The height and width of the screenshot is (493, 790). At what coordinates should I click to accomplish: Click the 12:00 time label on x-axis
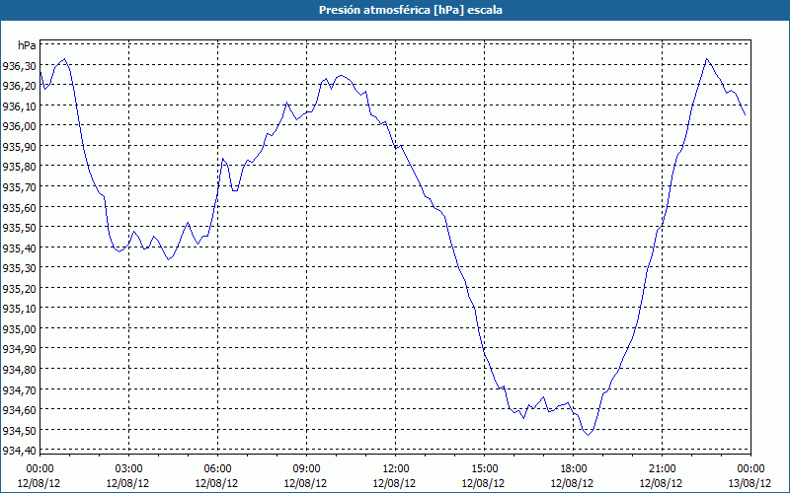pyautogui.click(x=396, y=469)
